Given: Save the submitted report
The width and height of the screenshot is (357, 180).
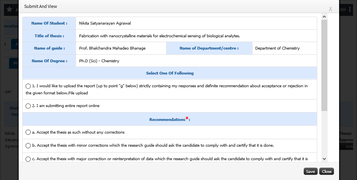Looking at the screenshot, I should (x=310, y=171).
